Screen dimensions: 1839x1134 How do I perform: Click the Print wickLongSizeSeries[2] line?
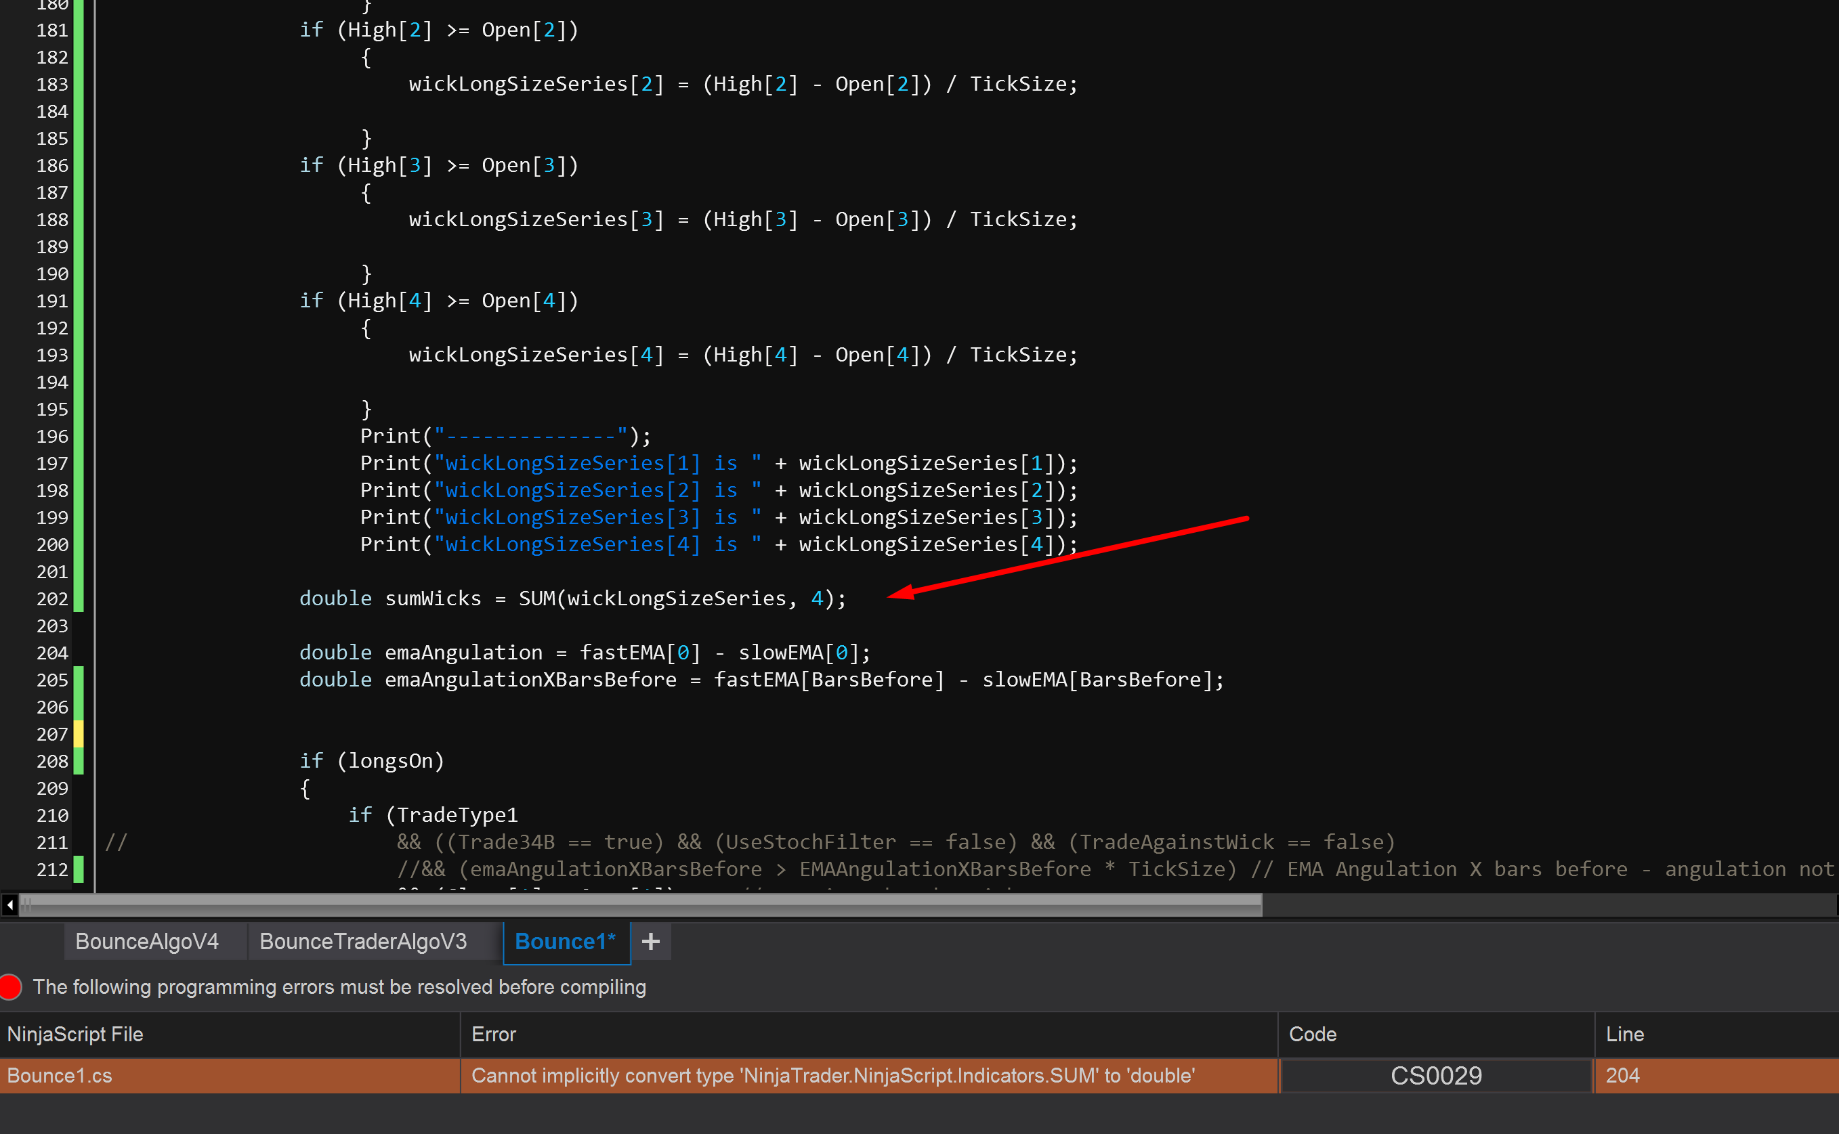pos(719,489)
